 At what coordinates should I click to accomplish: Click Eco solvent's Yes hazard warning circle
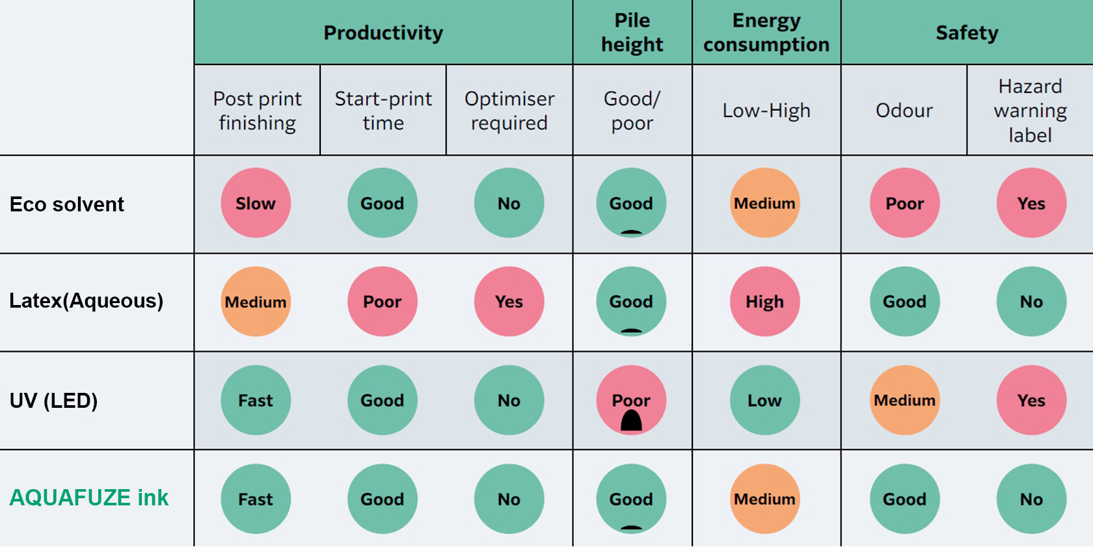pyautogui.click(x=1031, y=203)
